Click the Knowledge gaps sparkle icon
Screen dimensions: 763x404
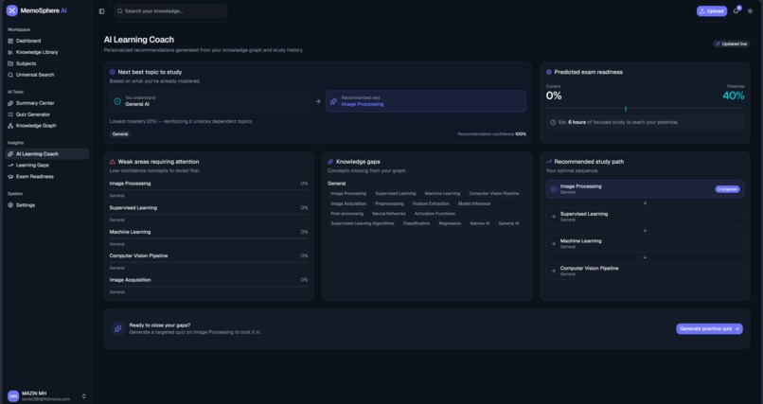(330, 162)
